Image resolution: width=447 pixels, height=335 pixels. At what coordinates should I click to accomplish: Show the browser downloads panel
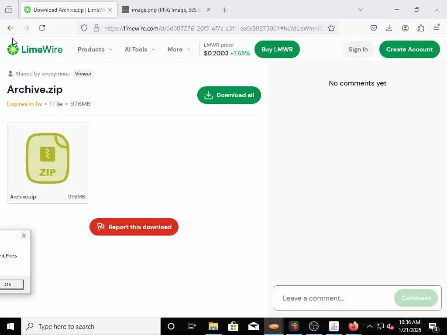tap(389, 28)
